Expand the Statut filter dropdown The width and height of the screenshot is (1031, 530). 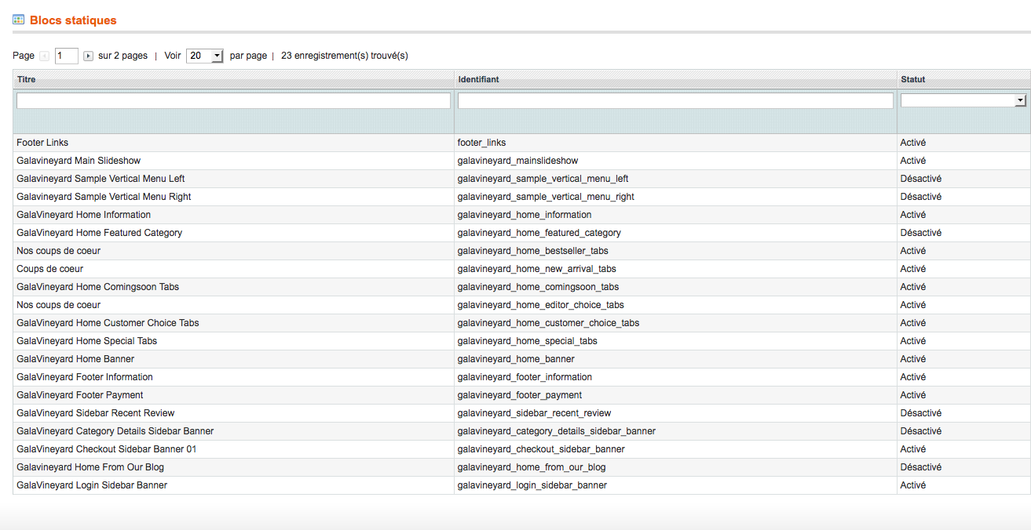(963, 100)
